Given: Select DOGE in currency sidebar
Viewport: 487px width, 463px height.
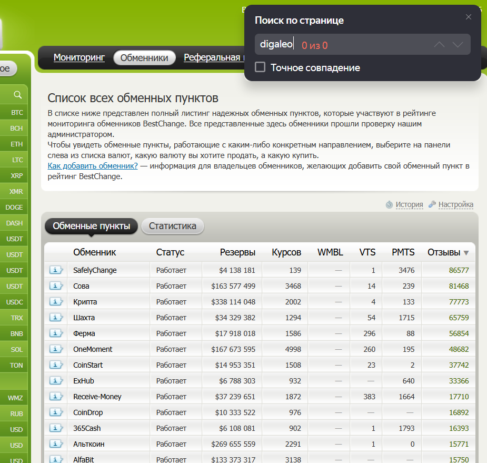Looking at the screenshot, I should click(x=14, y=207).
